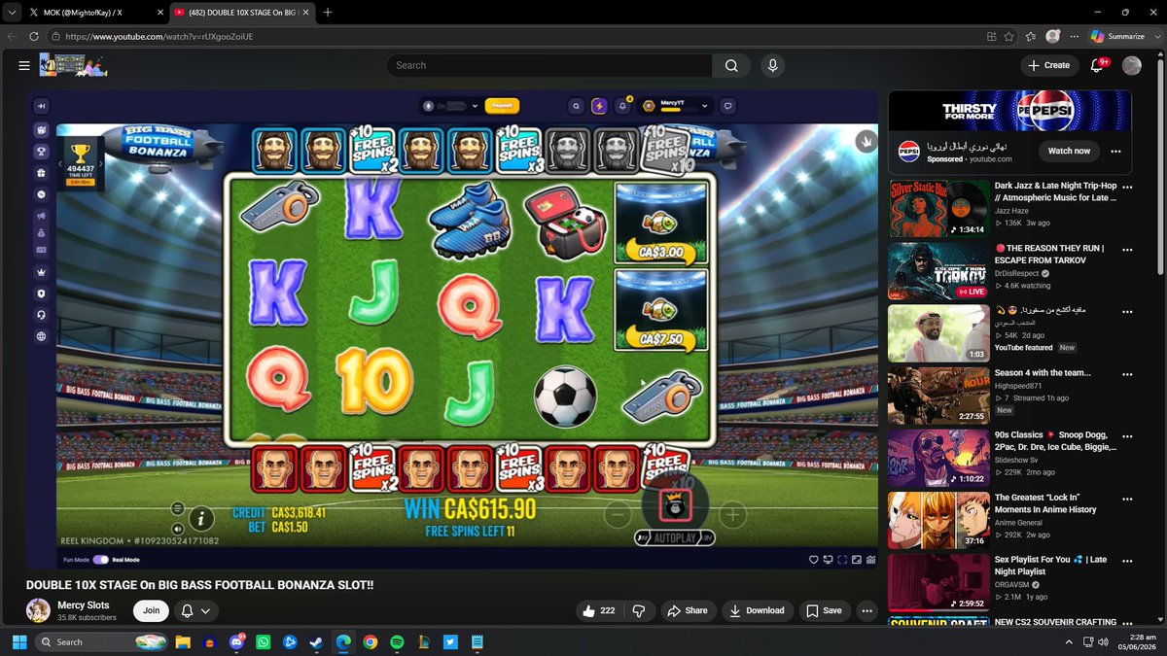Click the bet decrease minus button
Screen dimensions: 1167x656
pyautogui.click(x=617, y=515)
